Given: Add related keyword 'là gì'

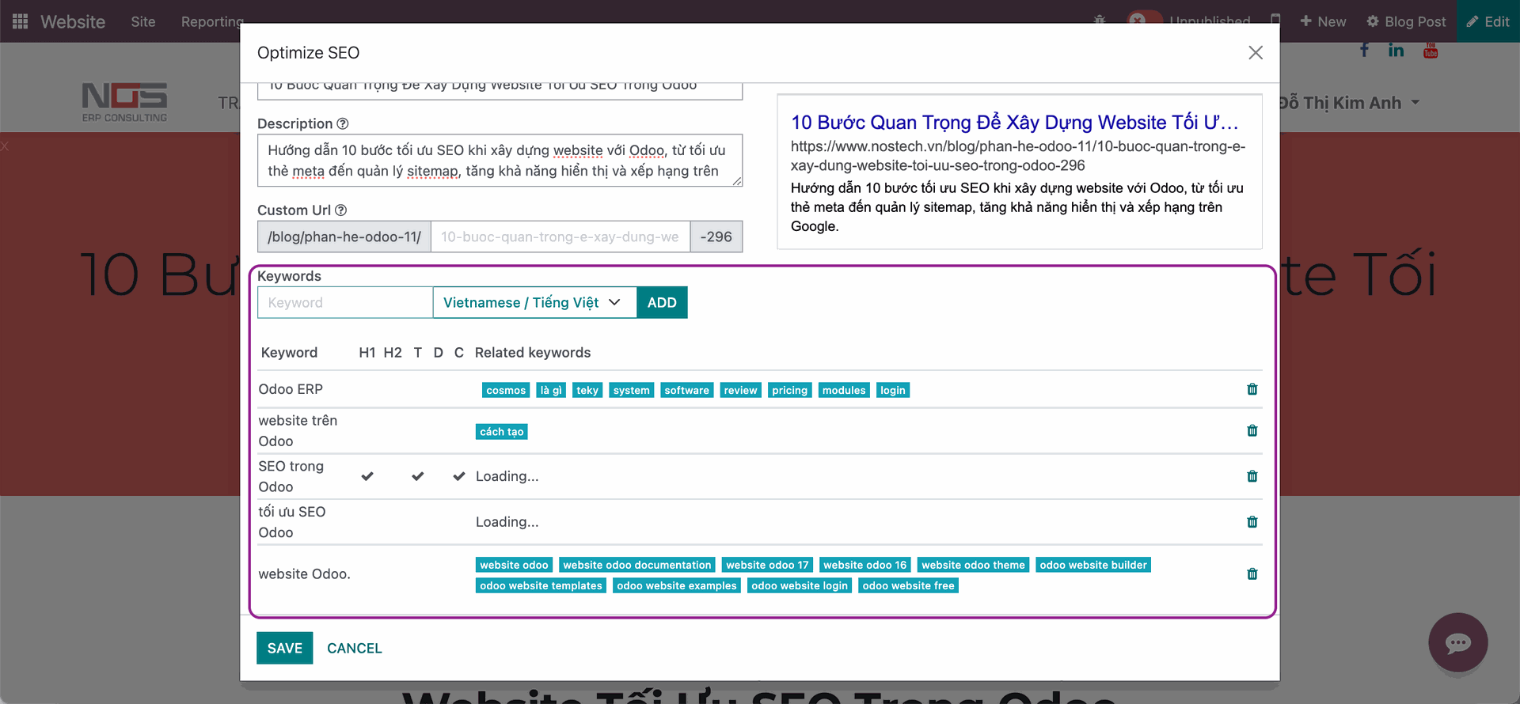Looking at the screenshot, I should [551, 390].
